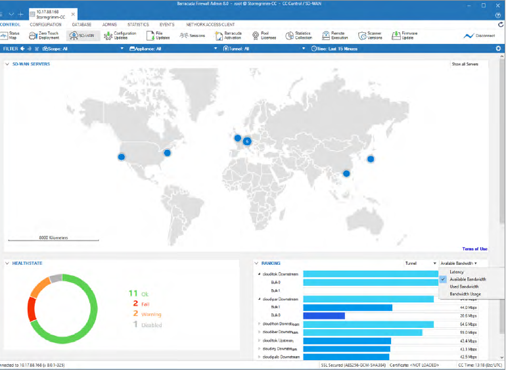The width and height of the screenshot is (506, 370).
Task: Open the Terms of Use link
Action: click(474, 249)
